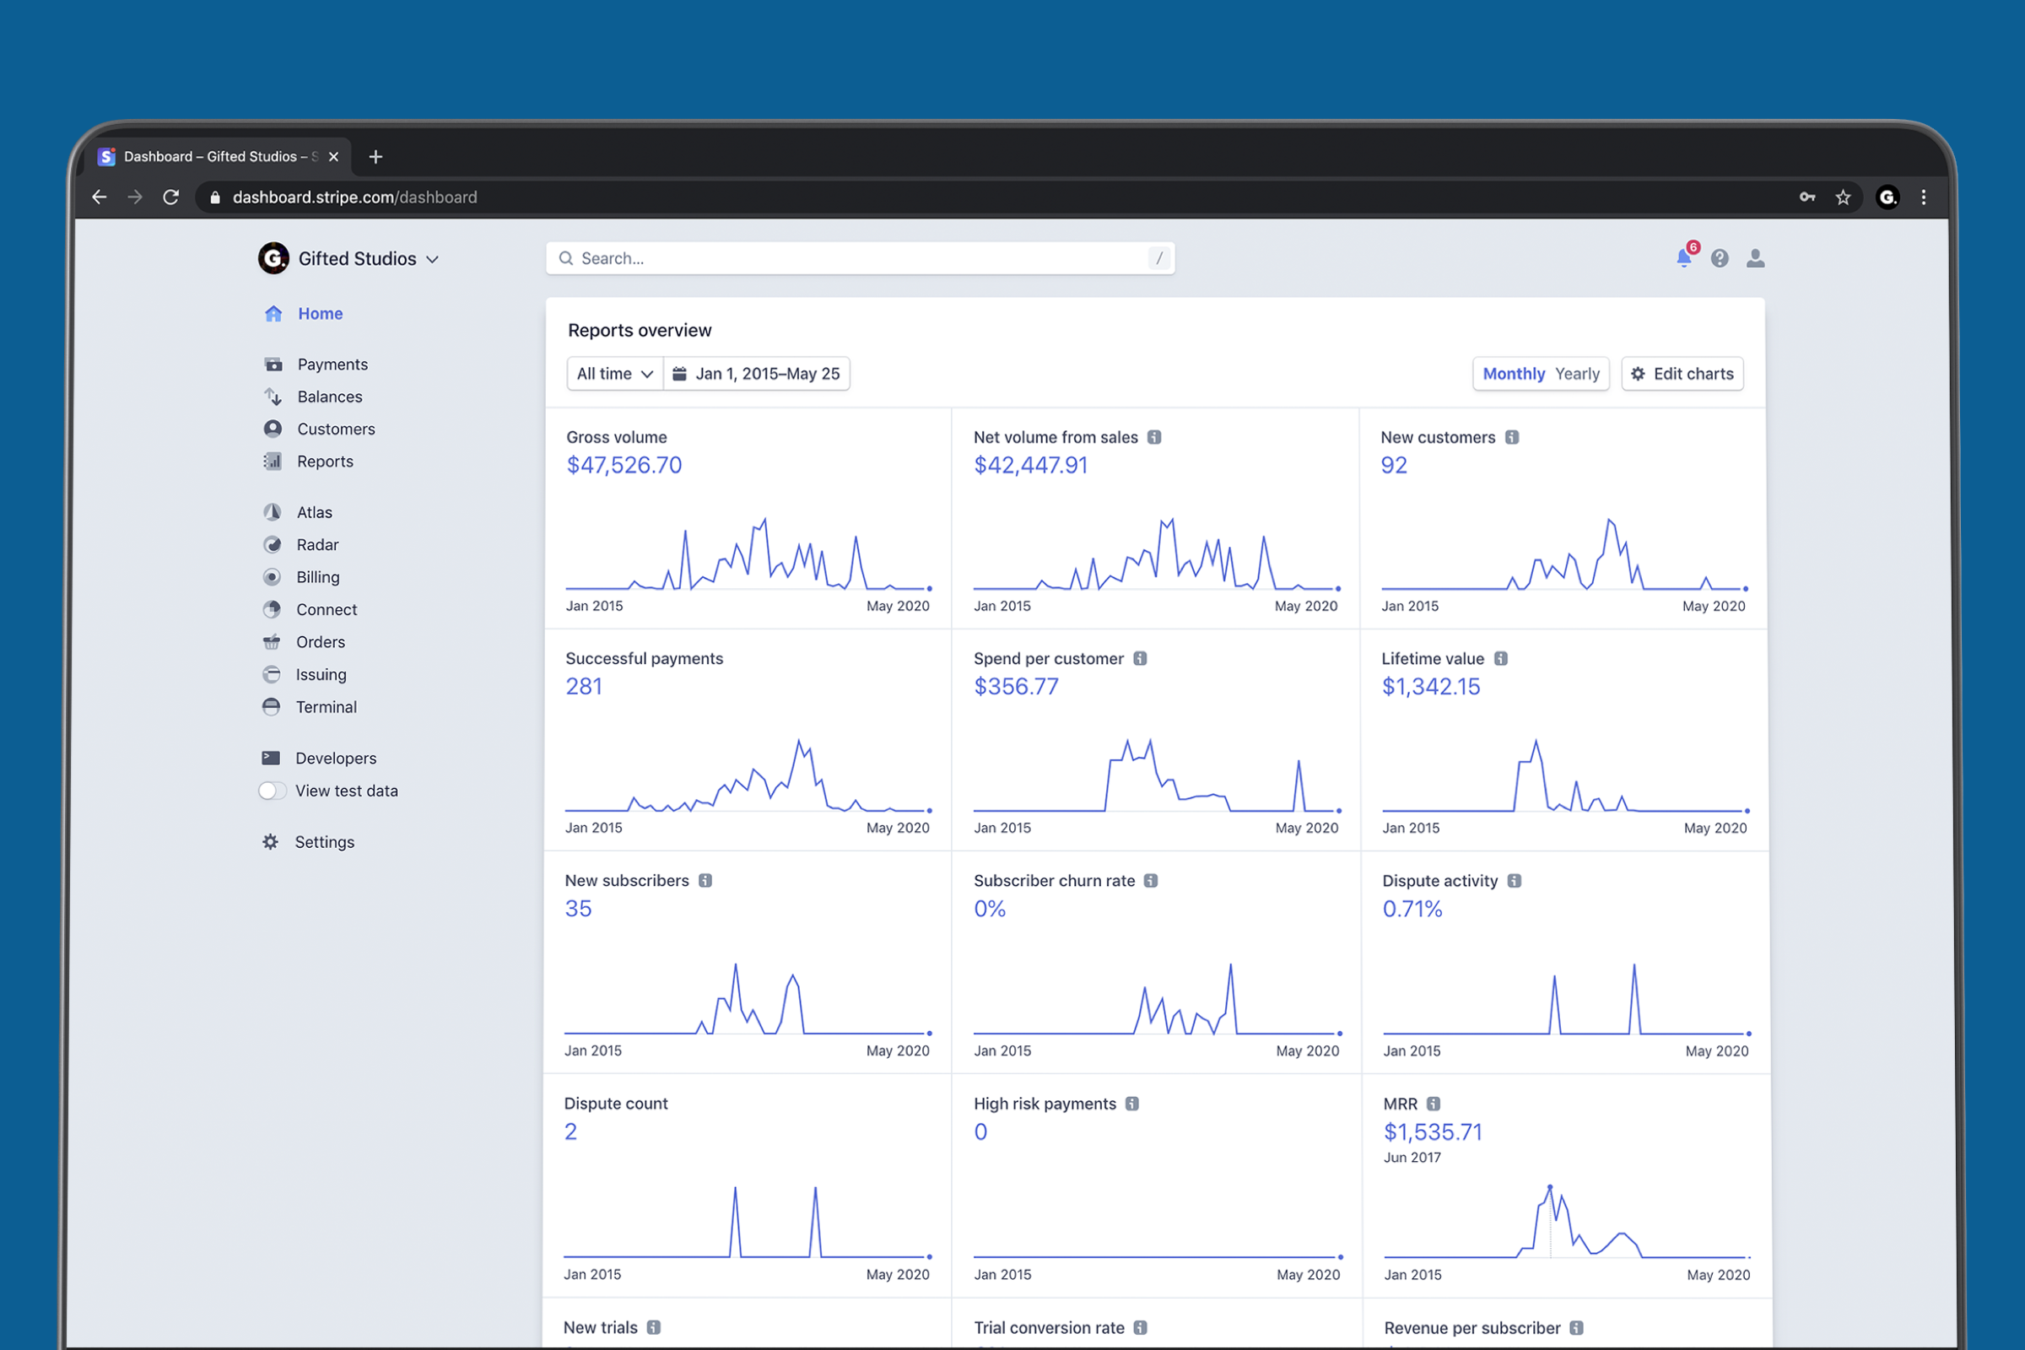Click the Terminal sidebar icon
2025x1350 pixels.
coord(271,707)
